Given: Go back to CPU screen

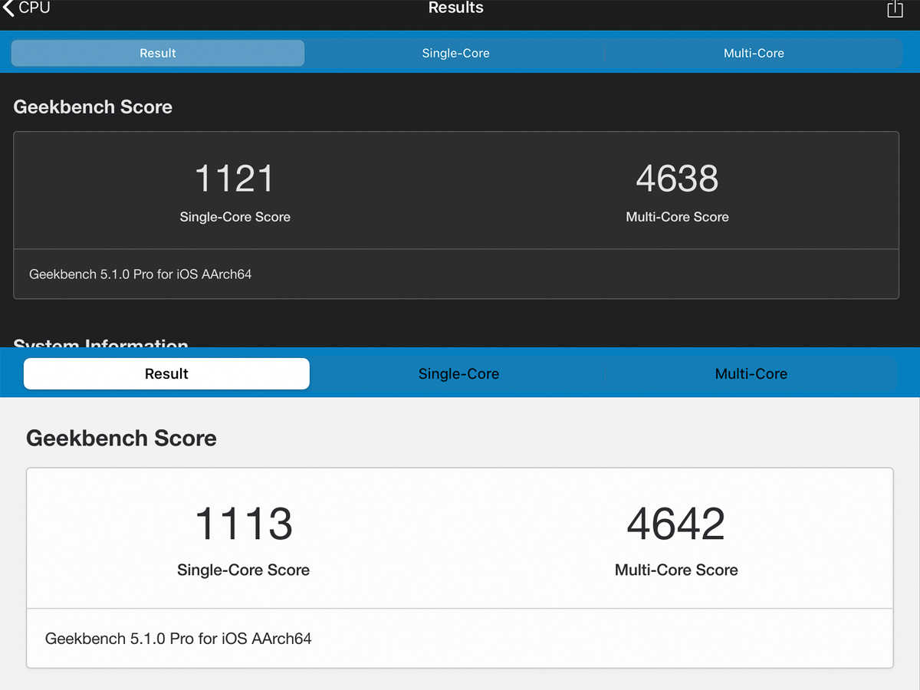Looking at the screenshot, I should 27,8.
